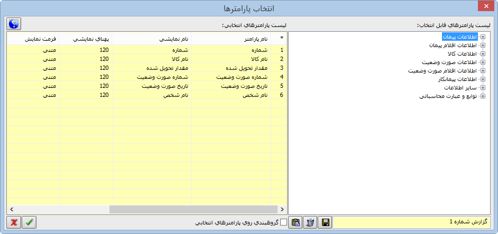The image size is (498, 234).
Task: Select تاريخ صورت وضعيت parameter name cell
Action: point(231,86)
